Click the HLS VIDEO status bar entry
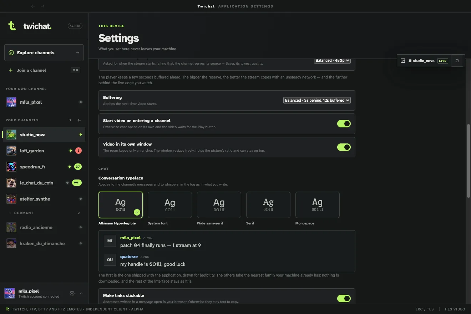The image size is (471, 314). click(455, 309)
